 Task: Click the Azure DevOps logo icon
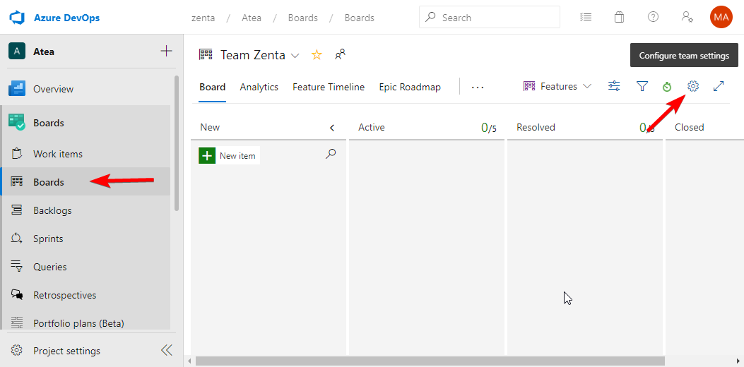pyautogui.click(x=17, y=18)
